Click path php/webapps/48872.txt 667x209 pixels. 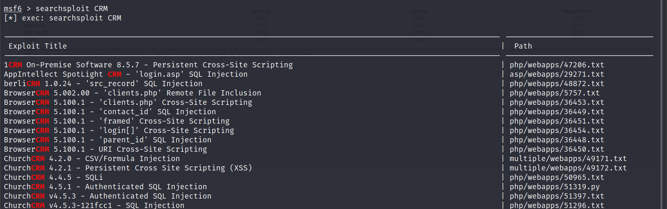point(557,84)
